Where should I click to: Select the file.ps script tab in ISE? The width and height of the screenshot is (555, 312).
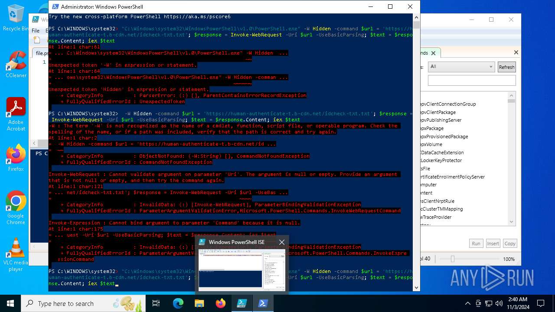click(42, 53)
